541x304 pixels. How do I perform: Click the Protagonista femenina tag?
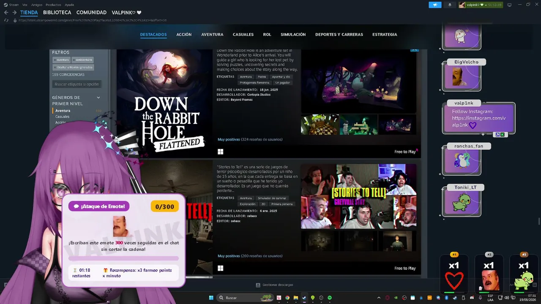pyautogui.click(x=254, y=83)
